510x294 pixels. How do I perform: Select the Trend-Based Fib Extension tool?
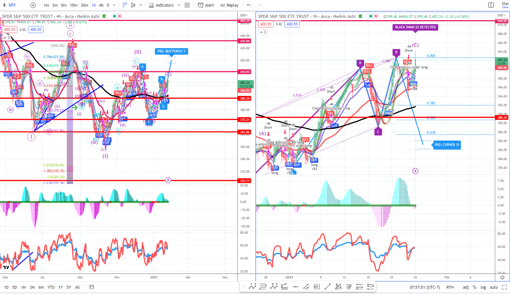(285, 287)
